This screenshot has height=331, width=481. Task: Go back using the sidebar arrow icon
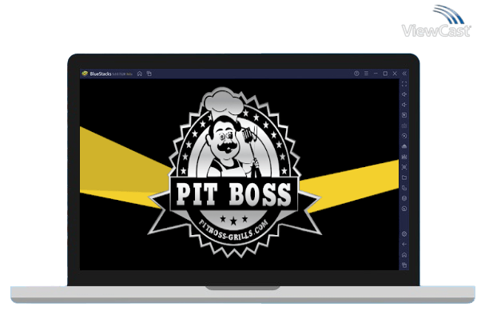404,245
